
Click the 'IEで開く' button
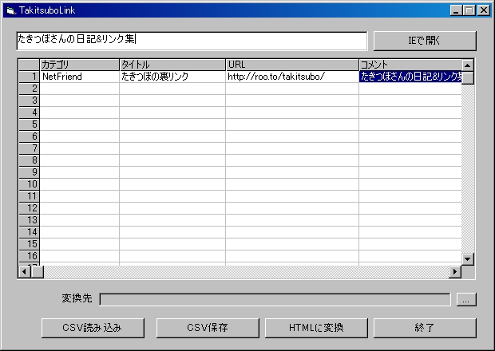click(x=425, y=41)
